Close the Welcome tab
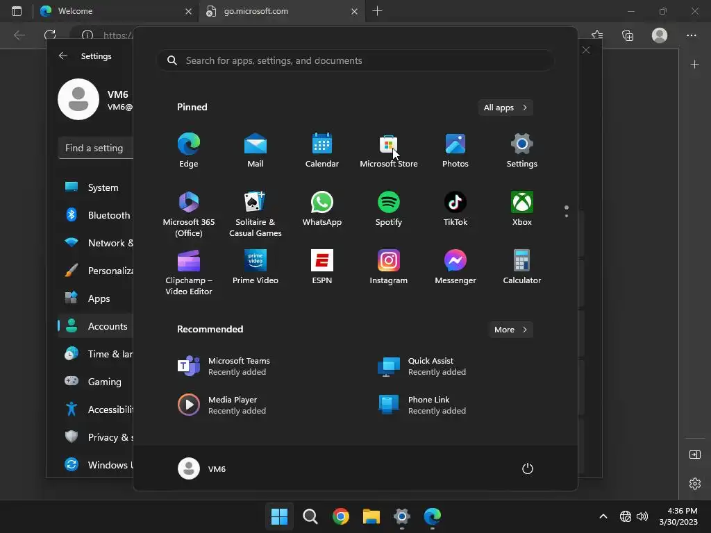The image size is (711, 533). pyautogui.click(x=189, y=11)
